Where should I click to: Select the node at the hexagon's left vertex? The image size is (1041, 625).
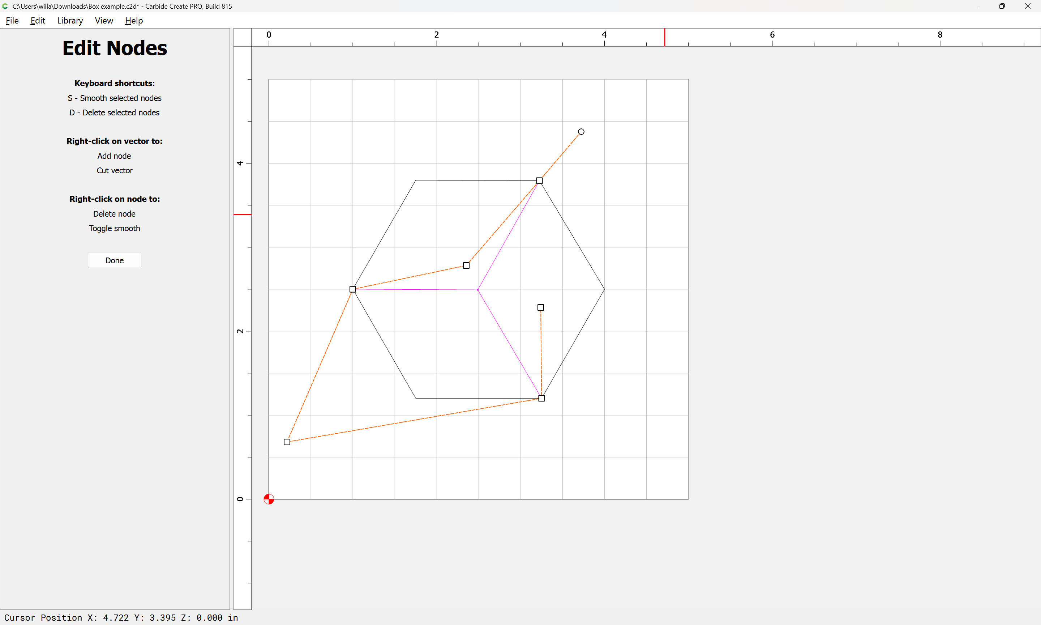[x=353, y=289]
